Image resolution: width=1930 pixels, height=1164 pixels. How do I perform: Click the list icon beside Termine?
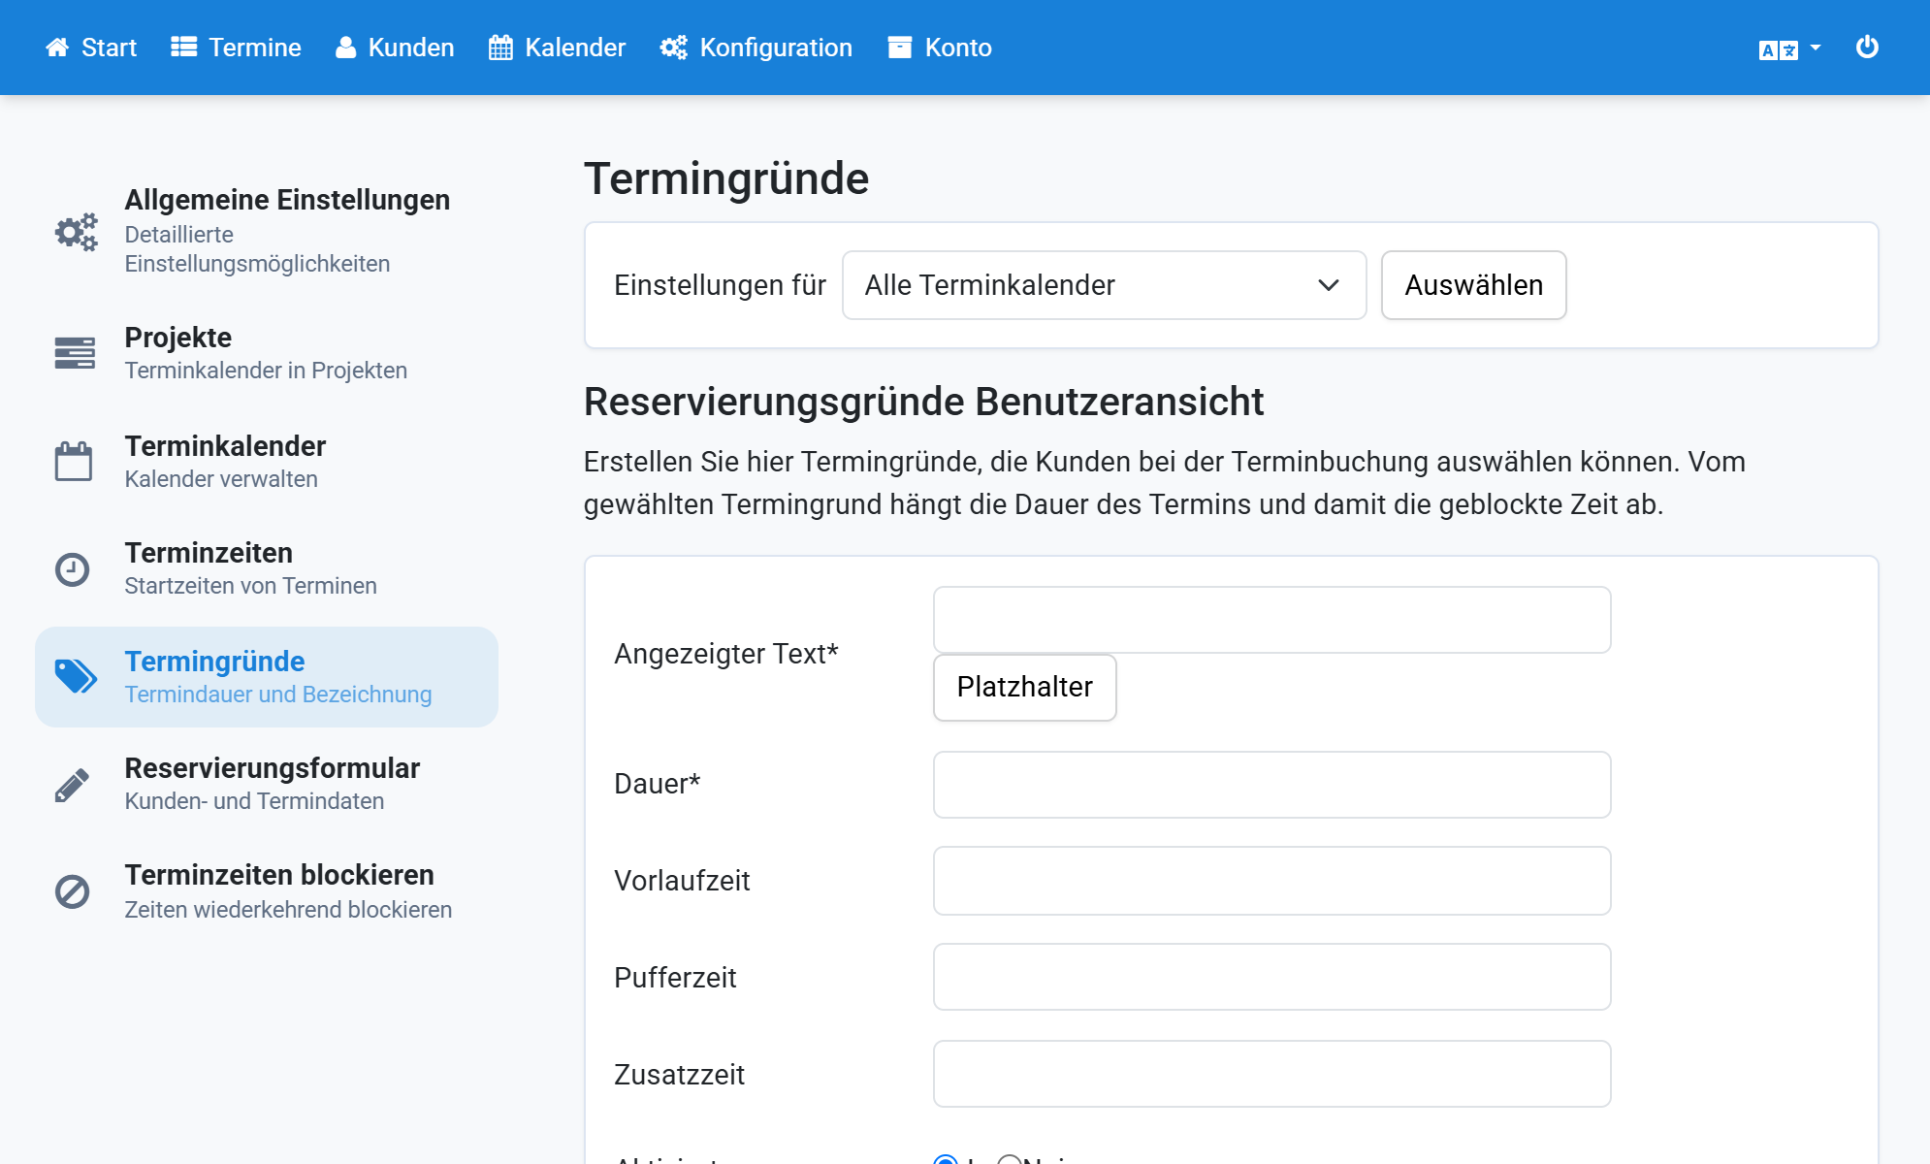pyautogui.click(x=184, y=48)
